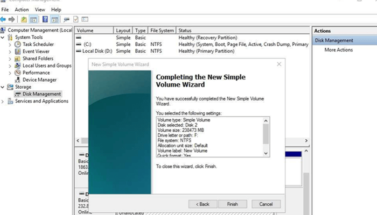Image resolution: width=377 pixels, height=215 pixels.
Task: Open the View menu
Action: click(x=40, y=10)
